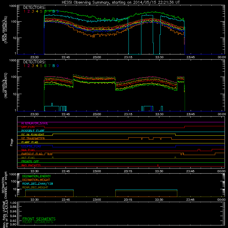Click the 0.98 tick on livetime axis

[x=13, y=207]
